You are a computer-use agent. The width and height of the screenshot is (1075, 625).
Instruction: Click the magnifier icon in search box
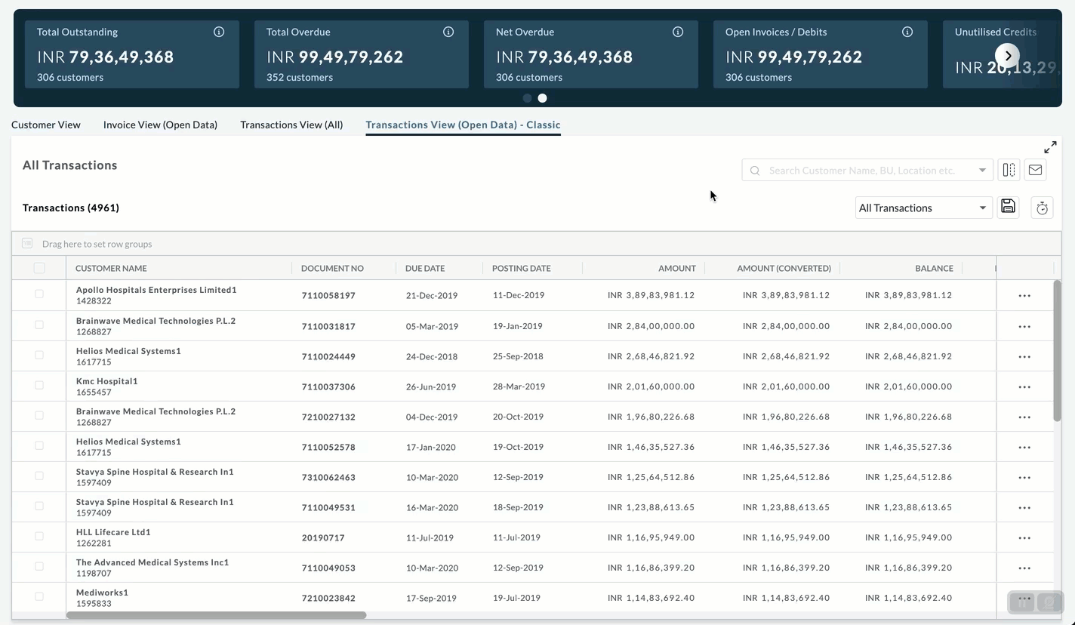[x=755, y=171]
